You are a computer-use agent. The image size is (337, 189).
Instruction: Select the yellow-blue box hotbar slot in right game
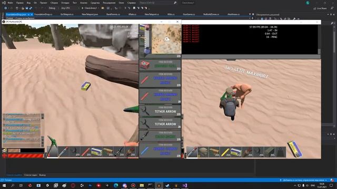(x=236, y=152)
